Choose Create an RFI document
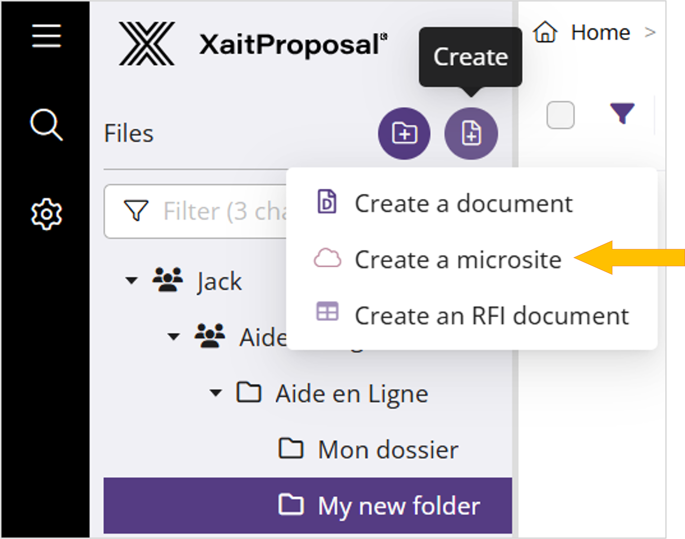 491,316
